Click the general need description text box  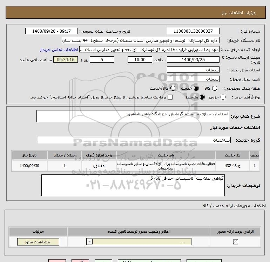pyautogui.click(x=133, y=116)
